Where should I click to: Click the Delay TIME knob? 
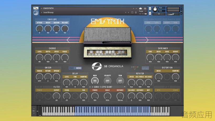(75, 83)
